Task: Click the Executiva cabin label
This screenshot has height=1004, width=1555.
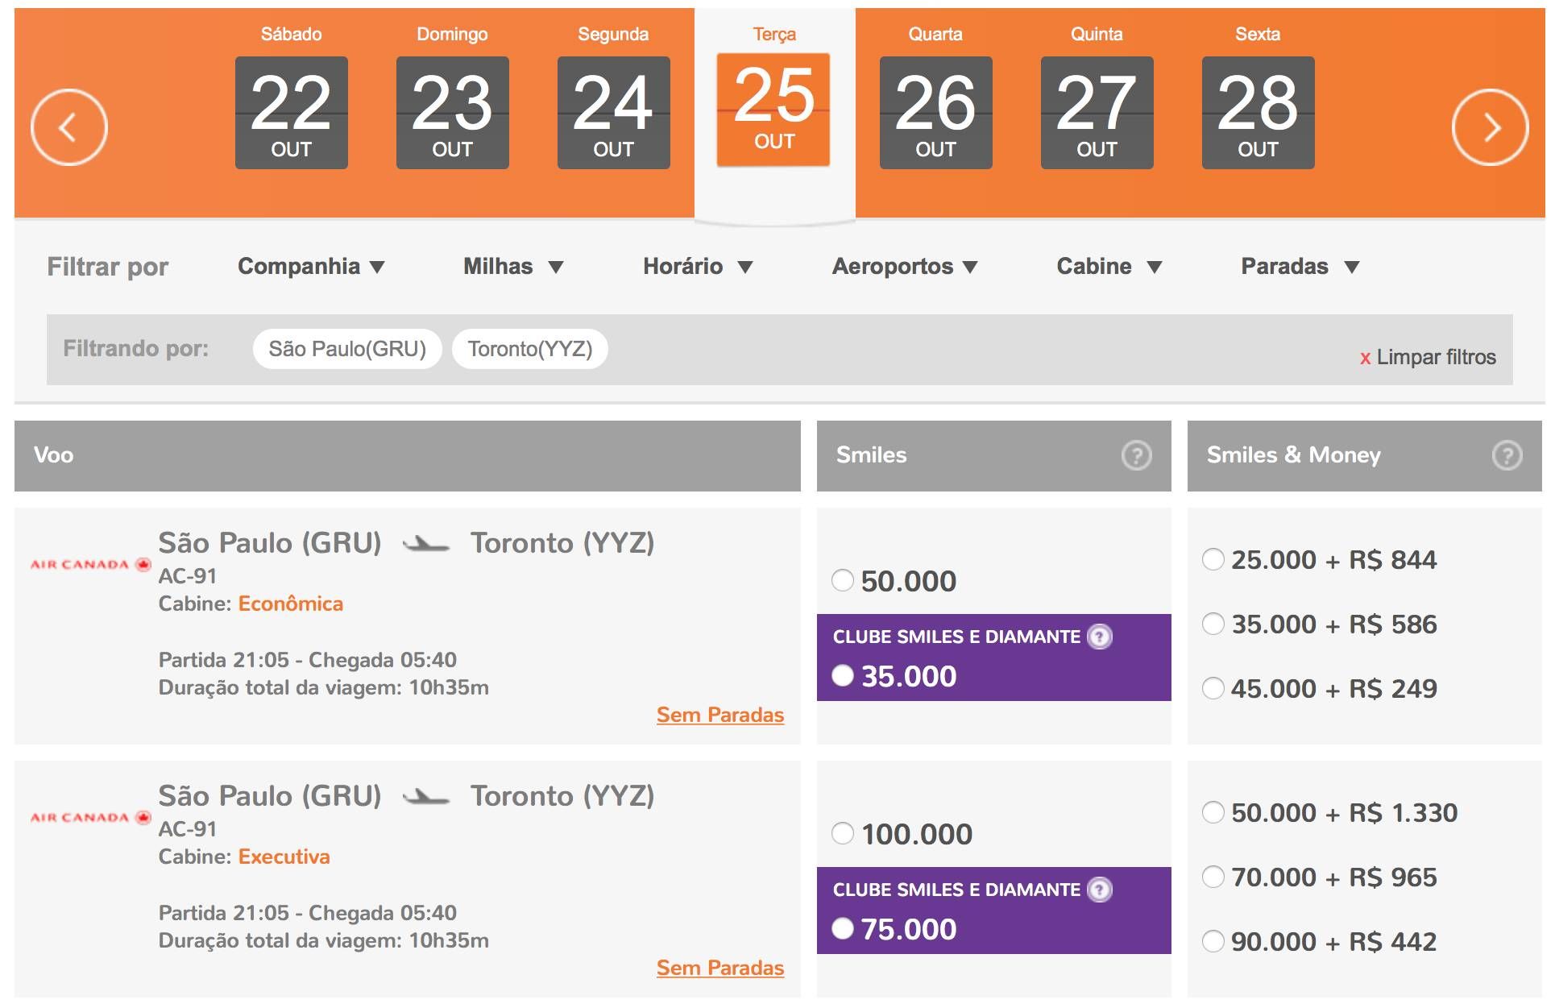Action: [284, 857]
